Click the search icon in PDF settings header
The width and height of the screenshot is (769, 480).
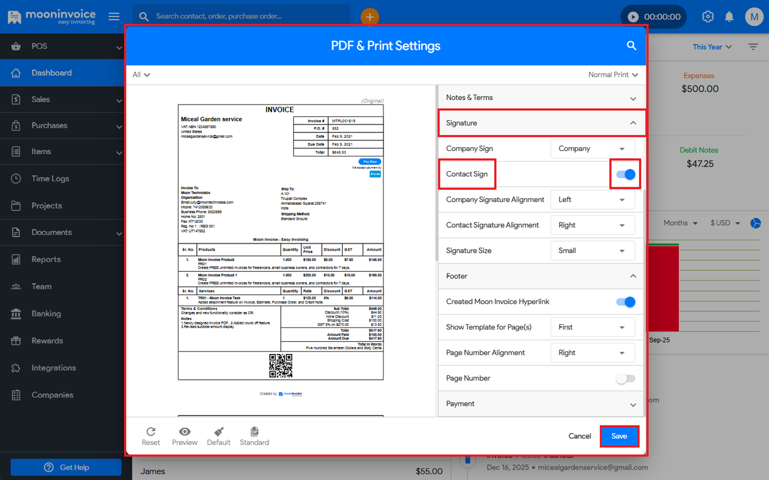[x=631, y=46]
